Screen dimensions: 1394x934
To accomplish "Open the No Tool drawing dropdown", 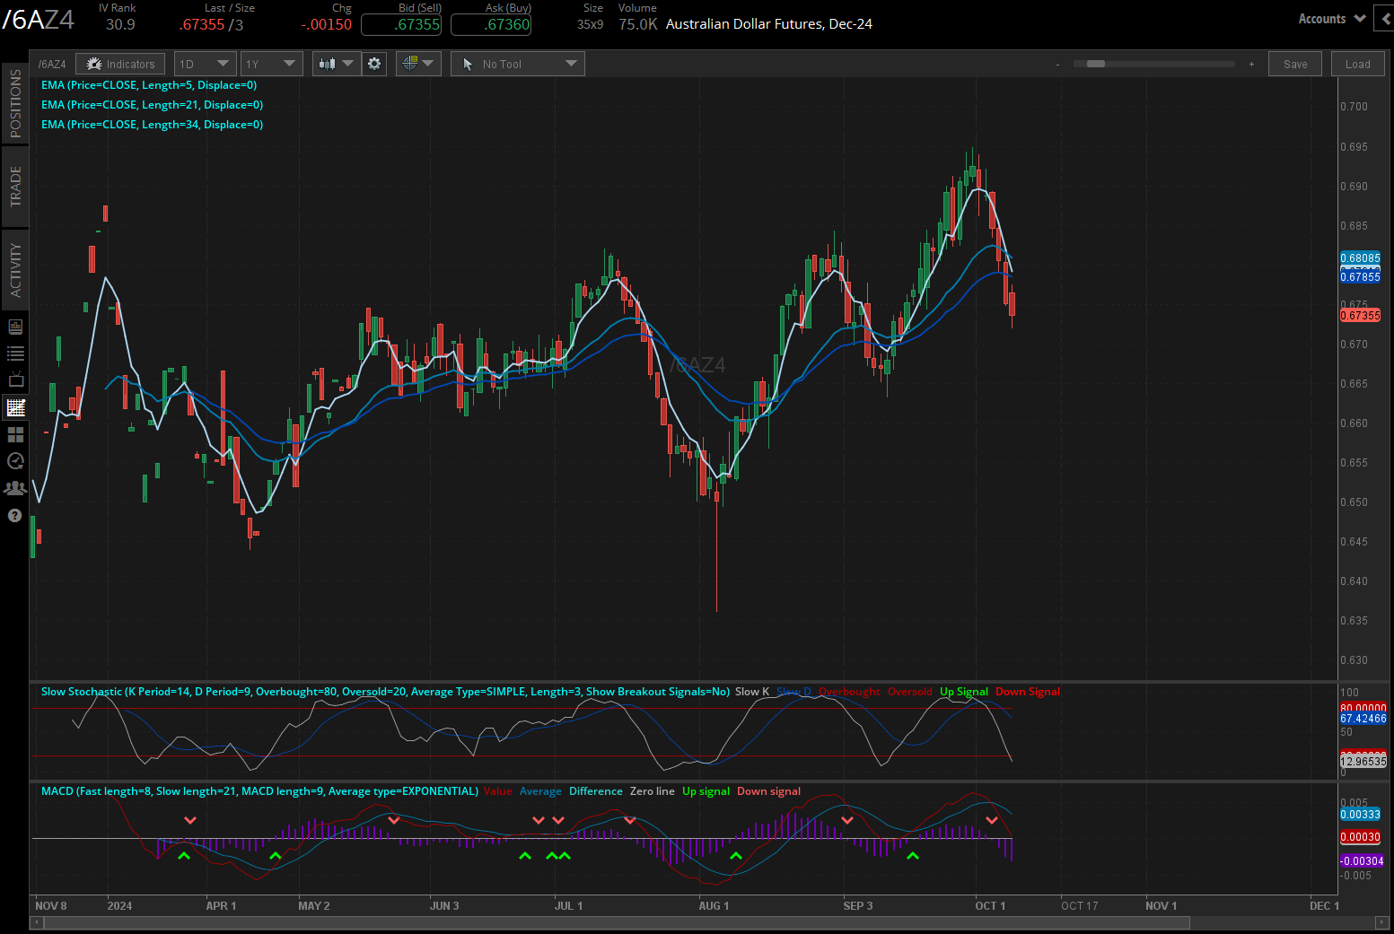I will pyautogui.click(x=518, y=64).
